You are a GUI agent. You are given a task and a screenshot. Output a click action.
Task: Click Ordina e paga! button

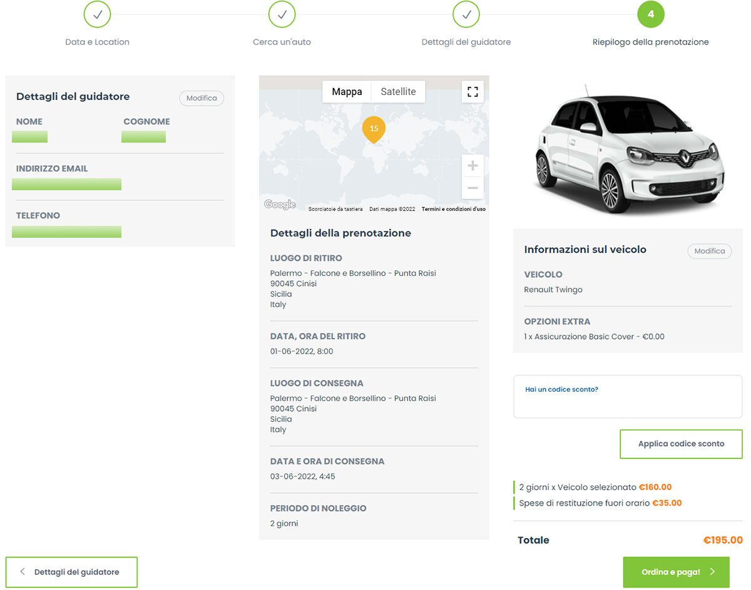[677, 572]
